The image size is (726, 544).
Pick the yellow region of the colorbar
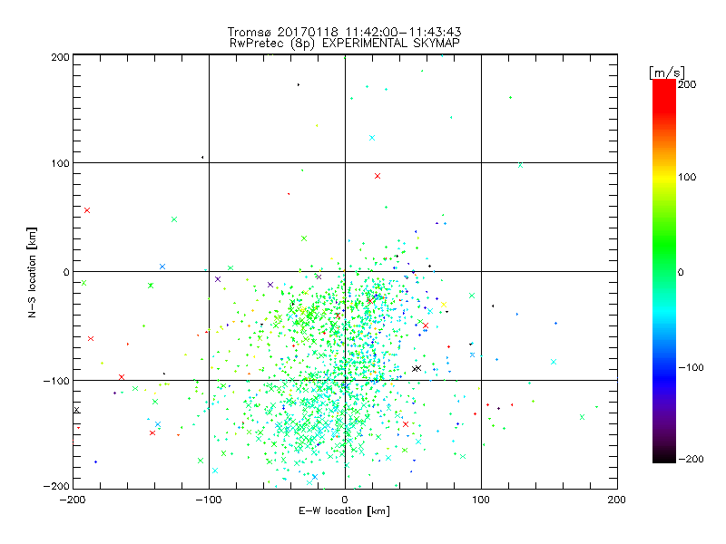(x=664, y=178)
